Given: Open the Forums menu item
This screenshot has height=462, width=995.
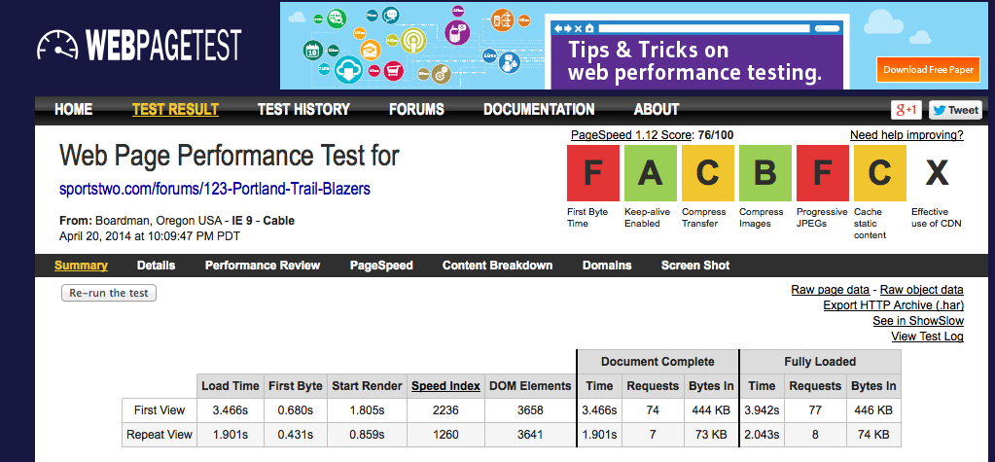Looking at the screenshot, I should click(x=416, y=110).
